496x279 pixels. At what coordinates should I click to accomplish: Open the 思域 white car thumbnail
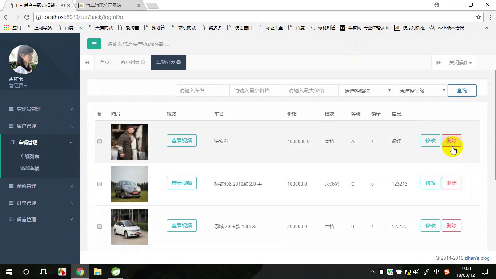coord(129,226)
